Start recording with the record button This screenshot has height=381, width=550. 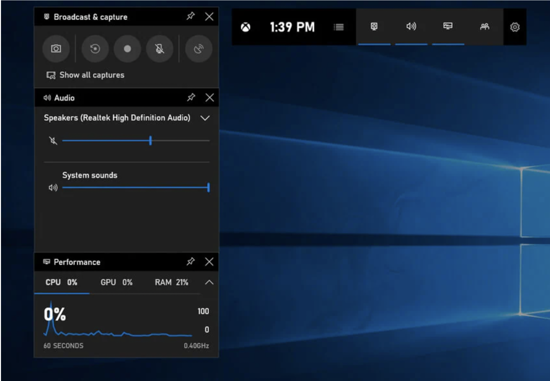click(x=127, y=49)
